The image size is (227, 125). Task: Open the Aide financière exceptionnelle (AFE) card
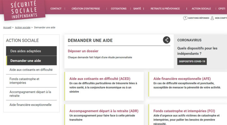tap(188, 84)
